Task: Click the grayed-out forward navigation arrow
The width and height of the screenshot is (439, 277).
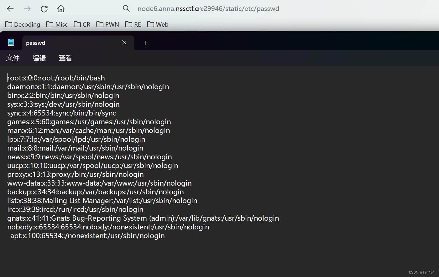Action: click(27, 9)
